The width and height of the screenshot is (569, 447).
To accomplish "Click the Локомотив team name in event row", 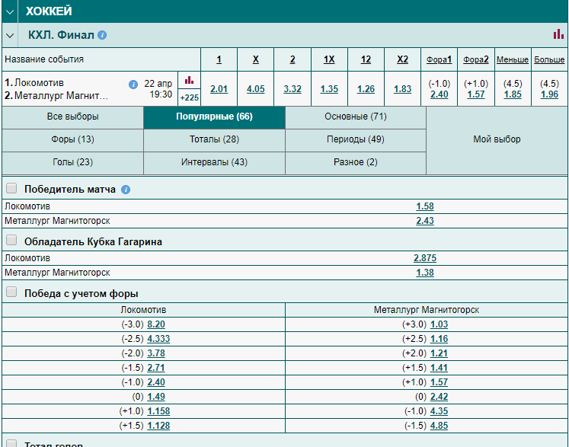I will pos(39,83).
